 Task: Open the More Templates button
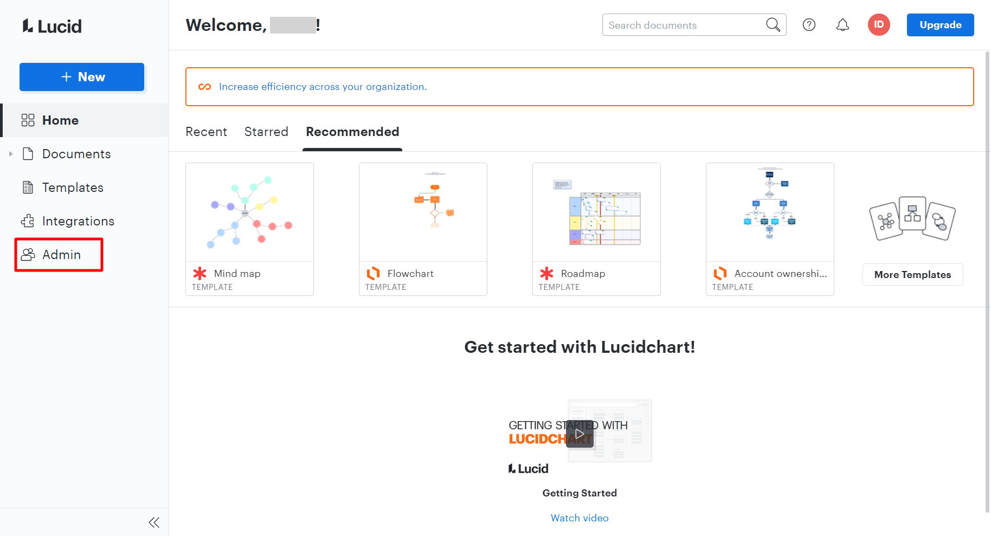912,274
